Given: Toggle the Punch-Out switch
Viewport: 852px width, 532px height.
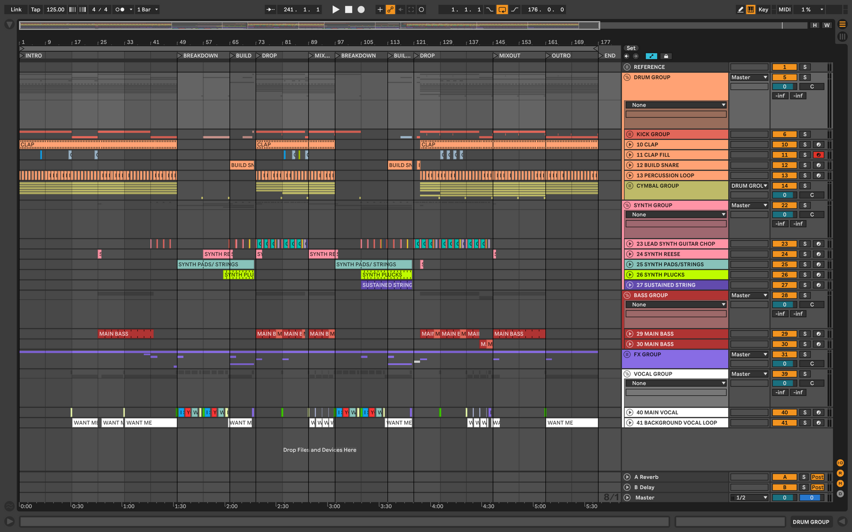Looking at the screenshot, I should point(515,9).
